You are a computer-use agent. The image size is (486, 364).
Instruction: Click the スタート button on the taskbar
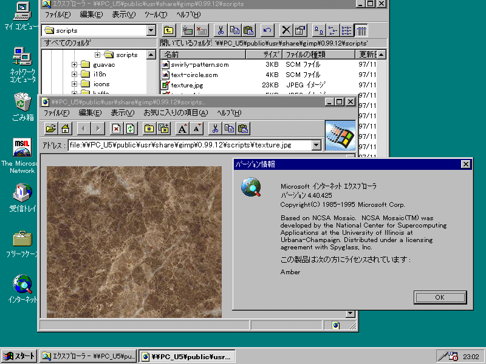click(x=19, y=356)
